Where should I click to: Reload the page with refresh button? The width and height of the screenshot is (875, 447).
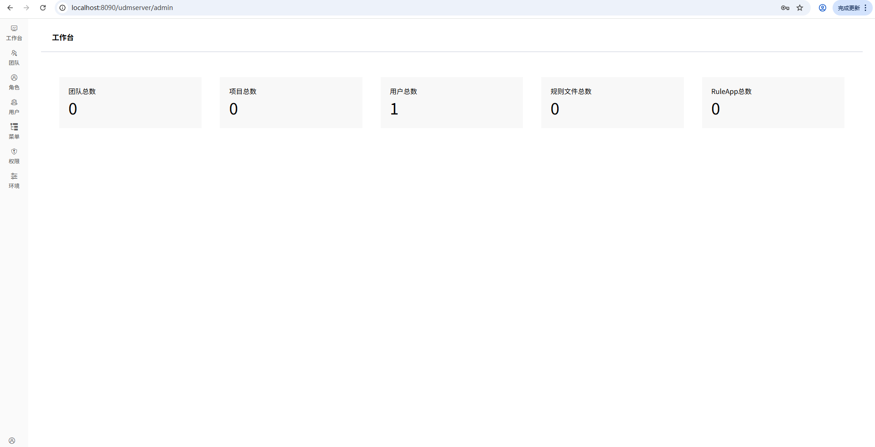click(43, 8)
